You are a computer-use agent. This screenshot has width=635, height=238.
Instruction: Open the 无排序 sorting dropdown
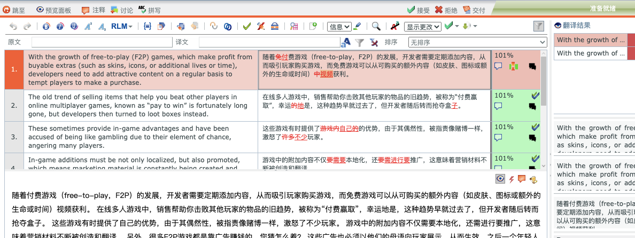pos(478,42)
